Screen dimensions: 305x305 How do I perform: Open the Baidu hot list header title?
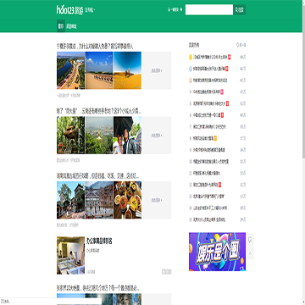click(x=194, y=45)
